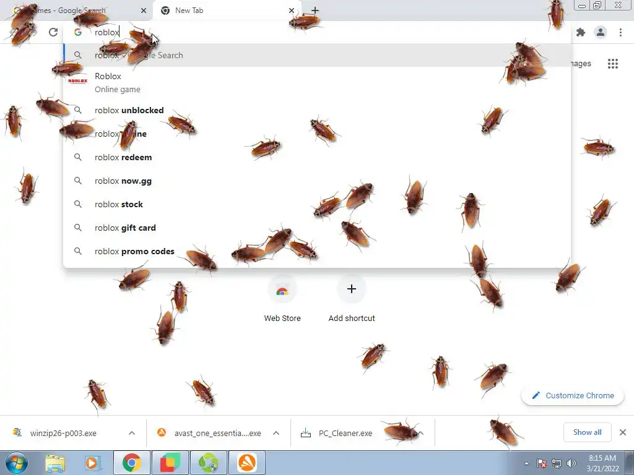Screen dimensions: 634x475
Task: Reload the page with the refresh icon
Action: [x=53, y=32]
